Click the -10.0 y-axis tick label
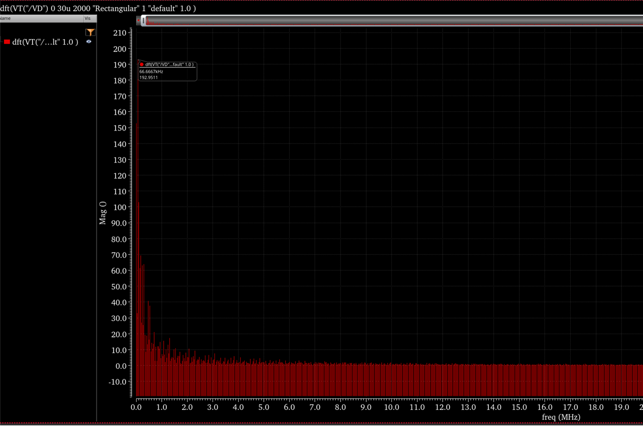The height and width of the screenshot is (426, 643). (x=118, y=382)
